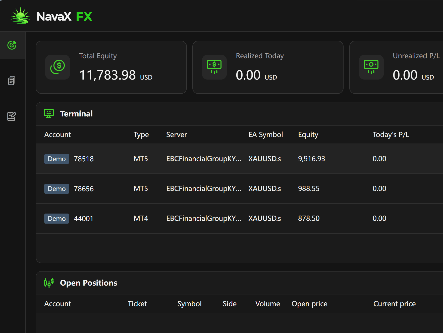Click the Realized Today cash icon
443x333 pixels.
pos(214,67)
